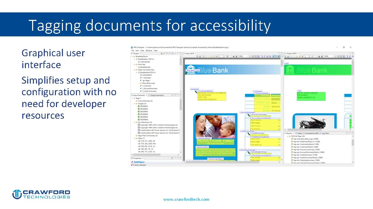This screenshot has width=373, height=209.
Task: Collapse the BlueBankDemo project folder
Action: tap(132, 56)
